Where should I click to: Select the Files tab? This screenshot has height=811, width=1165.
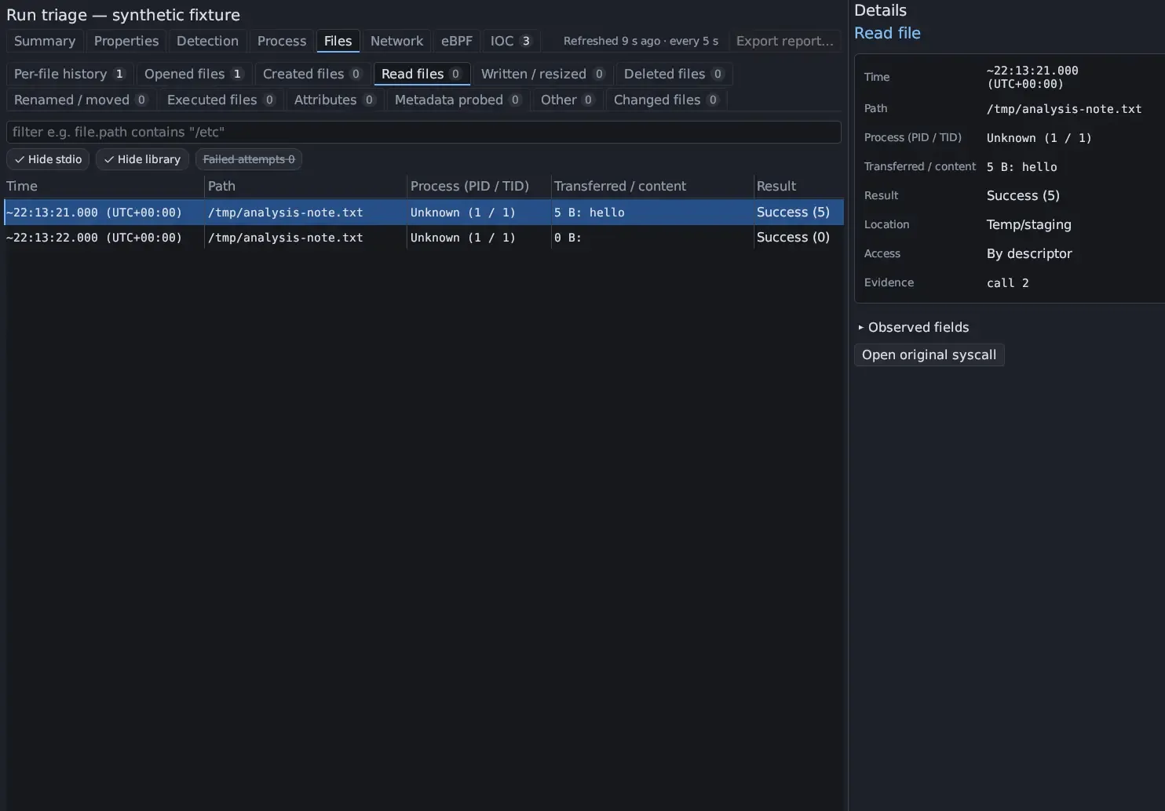338,41
